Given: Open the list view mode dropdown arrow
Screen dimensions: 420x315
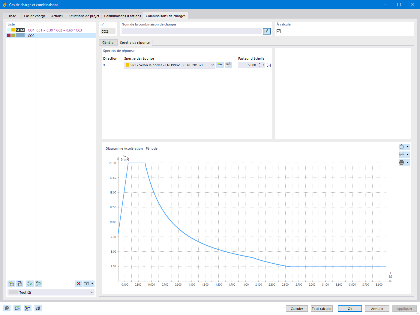Looking at the screenshot, I should 92,283.
